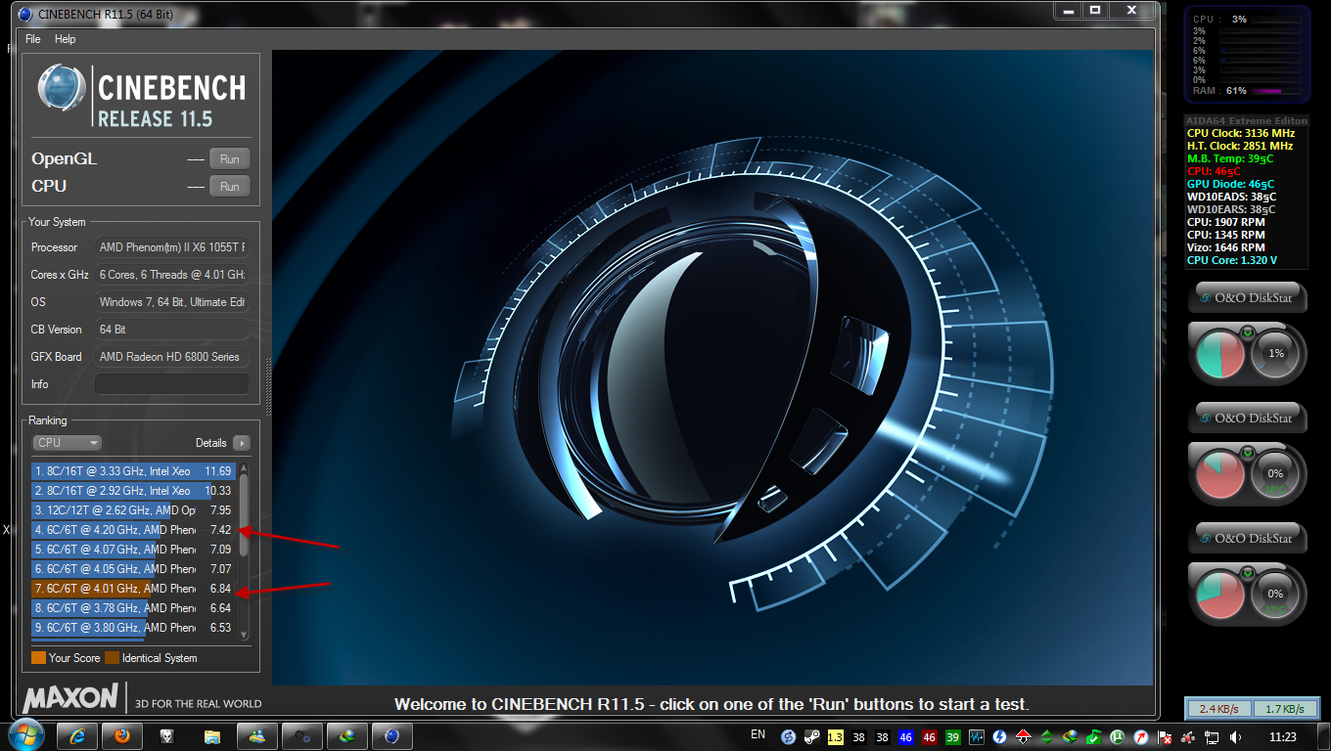Image resolution: width=1331 pixels, height=751 pixels.
Task: Open the Windows Start menu
Action: 24,735
